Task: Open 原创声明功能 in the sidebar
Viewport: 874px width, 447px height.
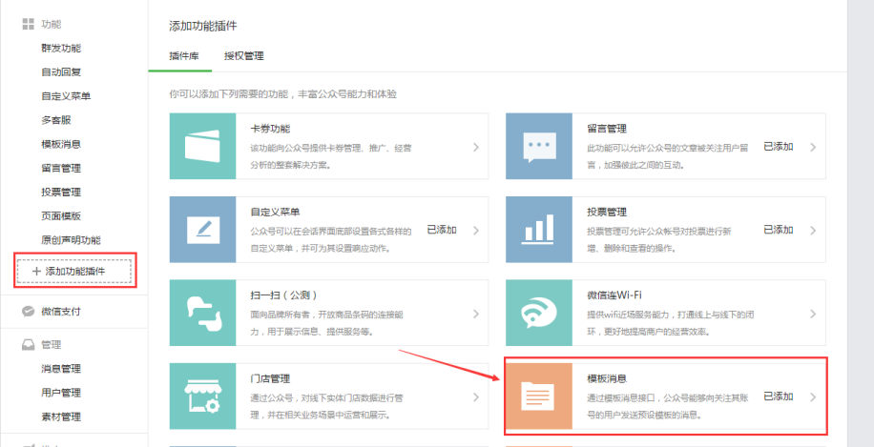Action: coord(71,240)
